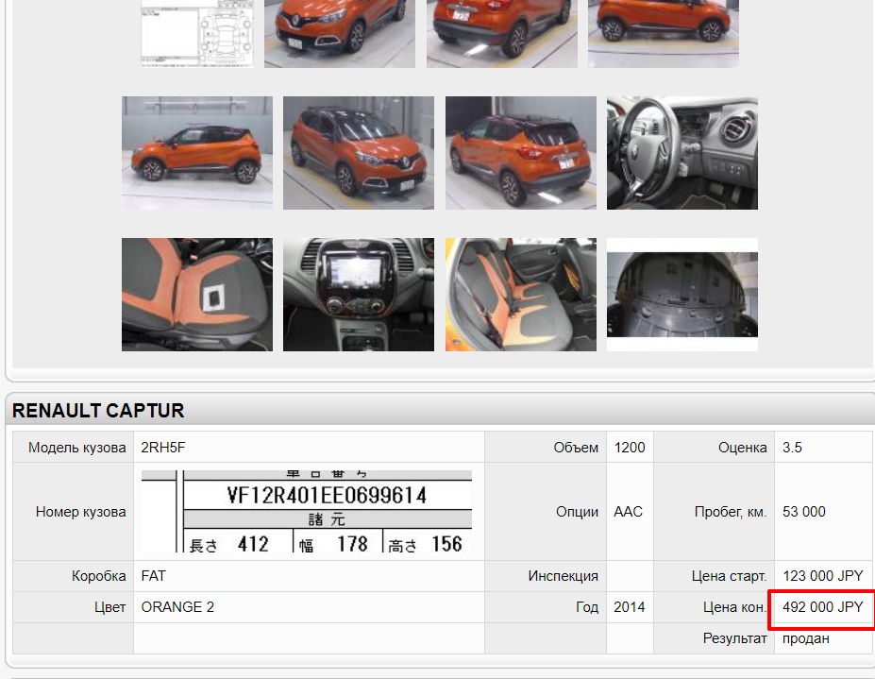Click the Год label
This screenshot has width=875, height=679.
click(587, 607)
